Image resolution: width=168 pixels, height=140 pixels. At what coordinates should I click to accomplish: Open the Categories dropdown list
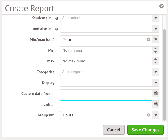156,72
